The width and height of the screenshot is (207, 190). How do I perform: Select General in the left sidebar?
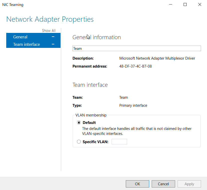coord(20,37)
